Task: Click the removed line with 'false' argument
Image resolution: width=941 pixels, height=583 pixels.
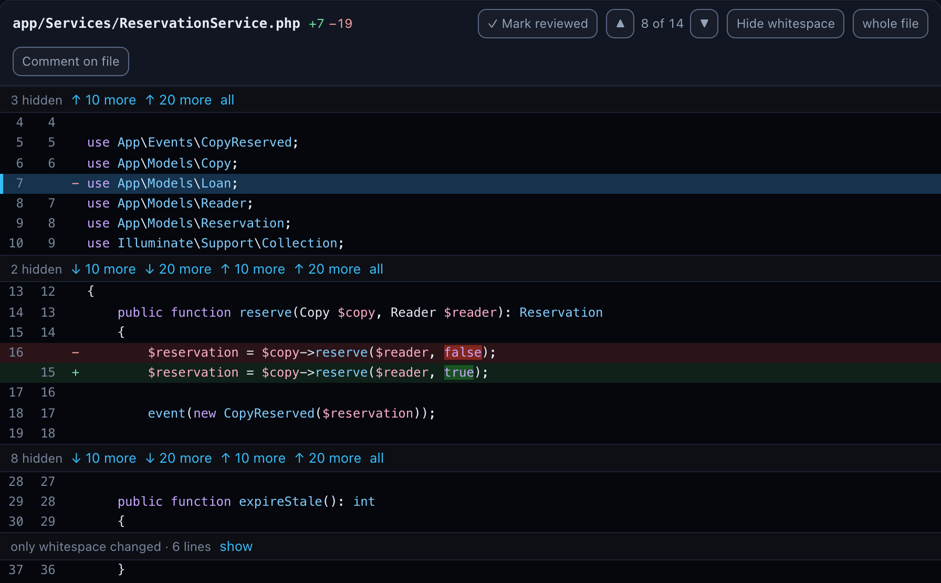Action: [x=470, y=352]
